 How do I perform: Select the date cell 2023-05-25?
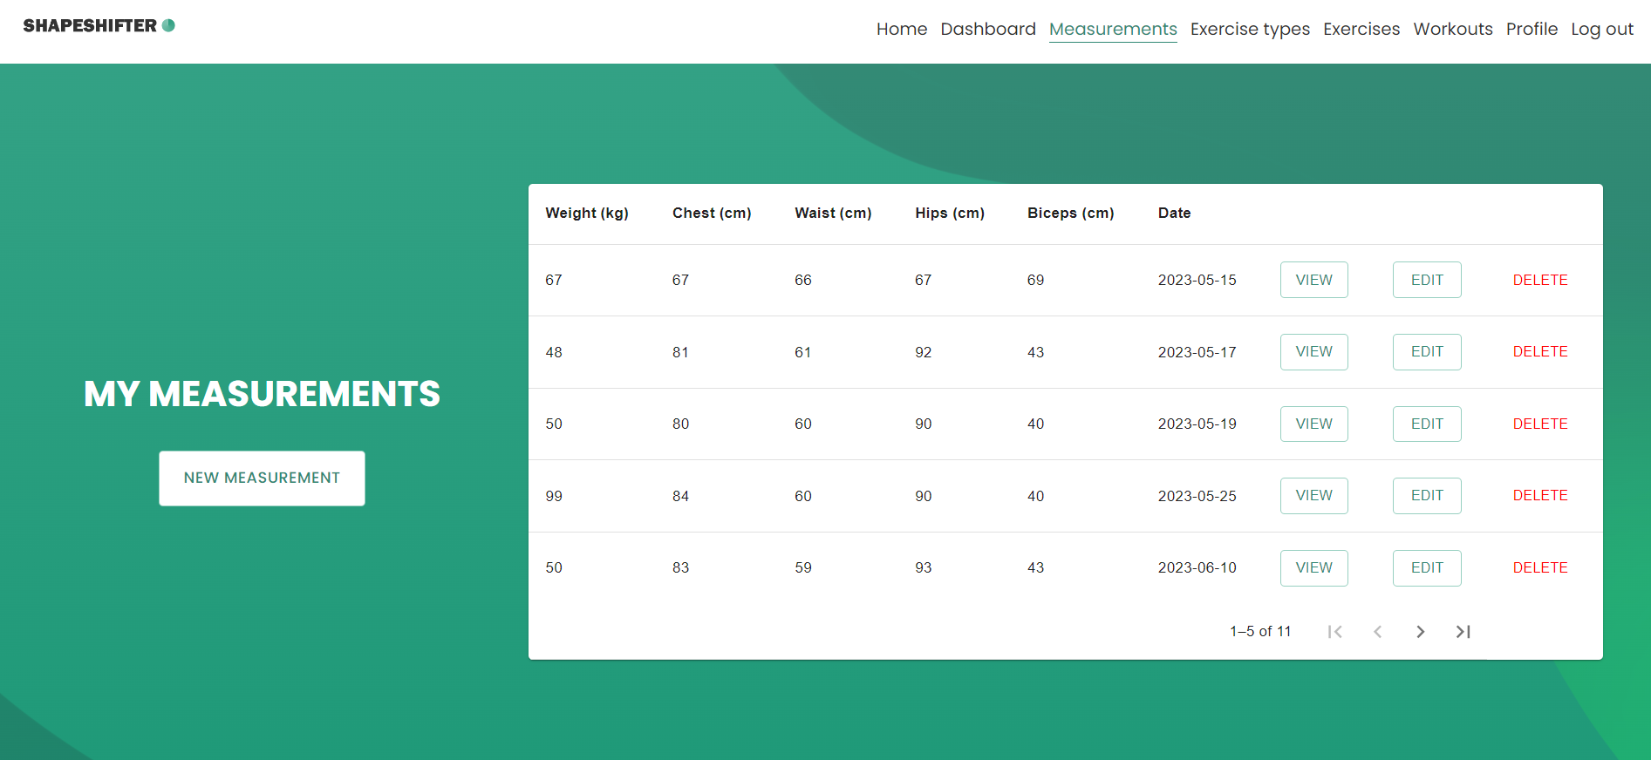(1197, 496)
